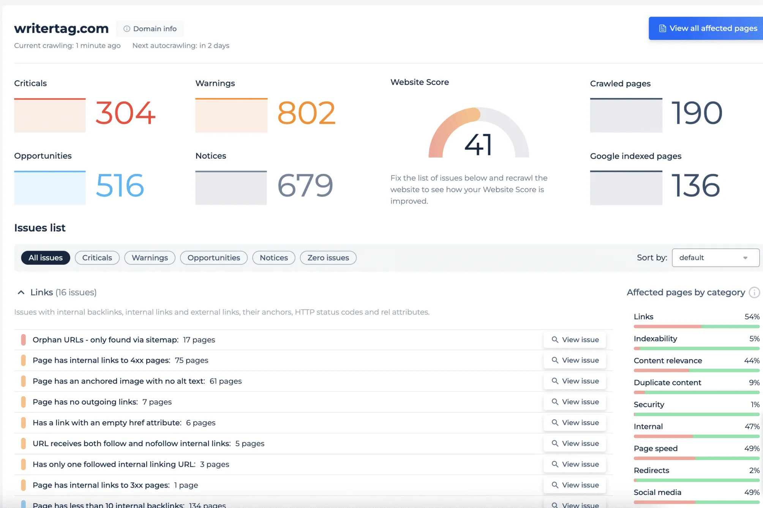Open Domain info

[x=150, y=29]
